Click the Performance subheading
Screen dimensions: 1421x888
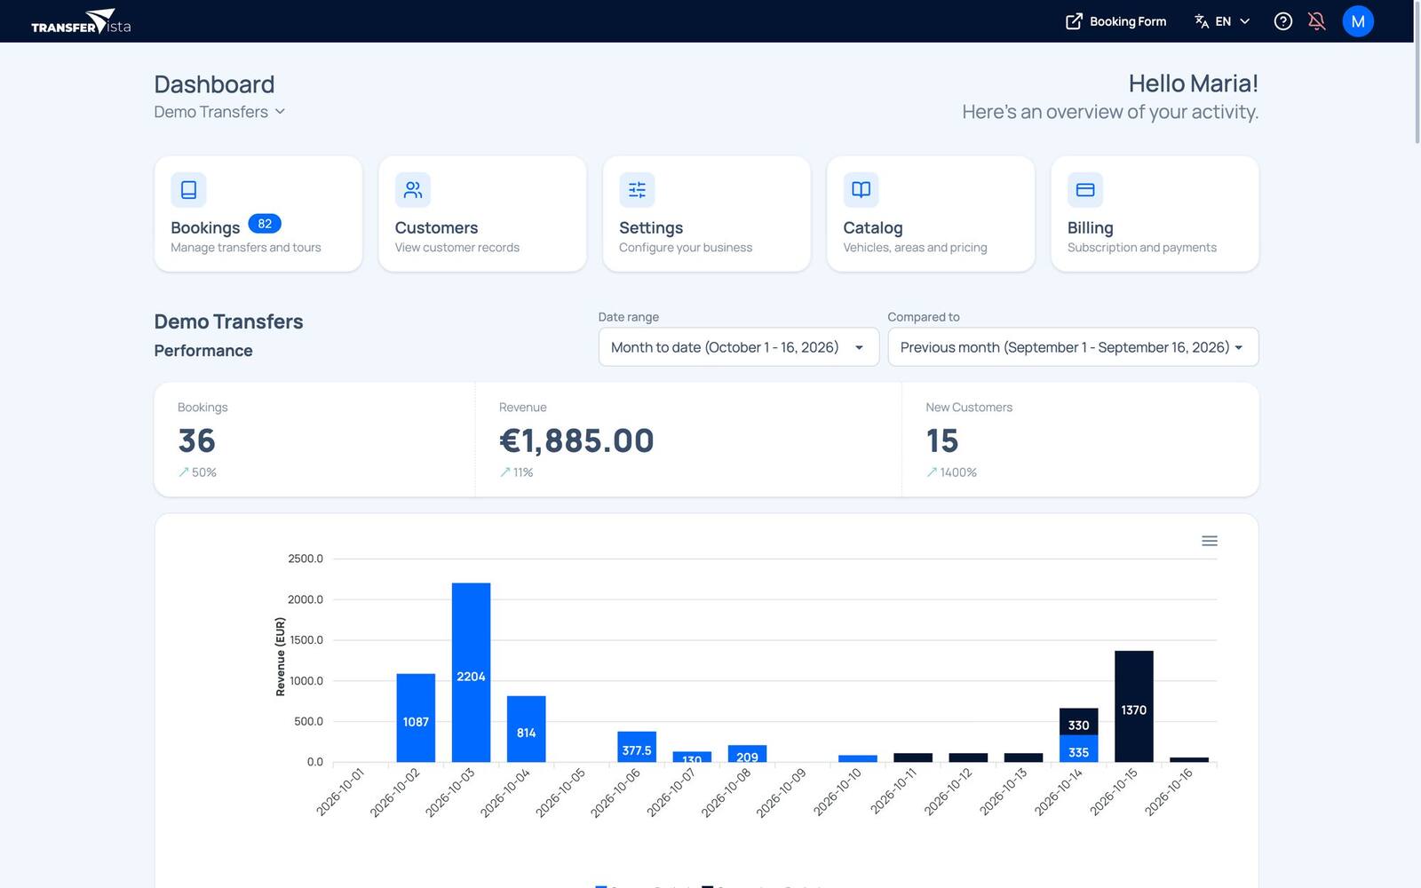pyautogui.click(x=203, y=351)
